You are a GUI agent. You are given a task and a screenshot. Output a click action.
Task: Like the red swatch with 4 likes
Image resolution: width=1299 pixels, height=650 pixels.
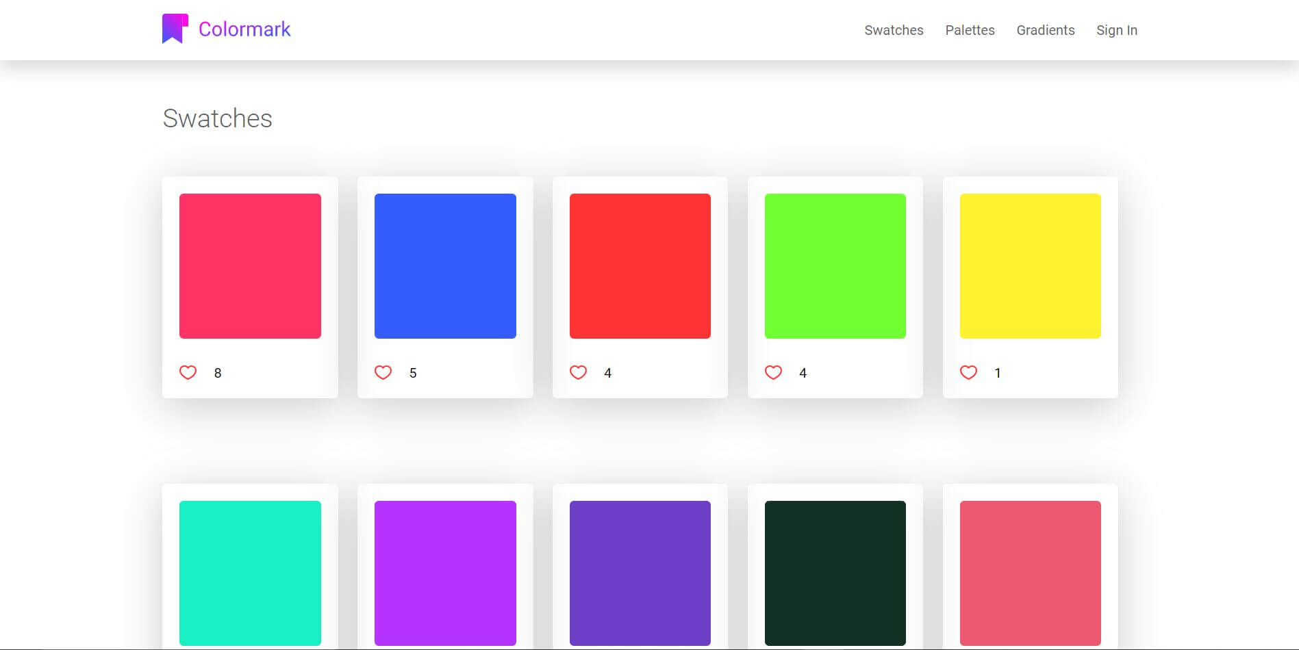click(578, 372)
